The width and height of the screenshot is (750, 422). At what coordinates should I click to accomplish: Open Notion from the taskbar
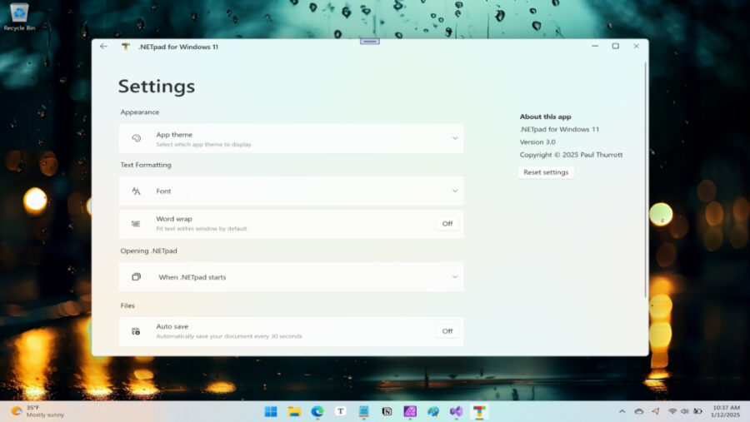[x=387, y=411]
